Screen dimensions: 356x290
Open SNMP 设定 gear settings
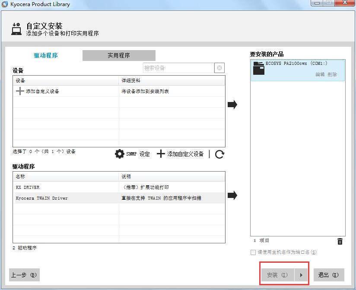tap(132, 154)
